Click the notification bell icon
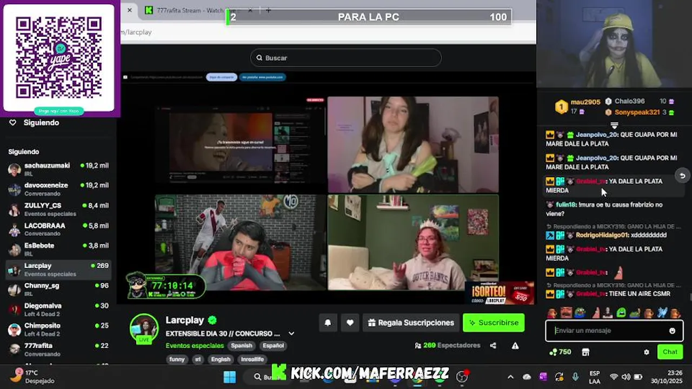 [x=328, y=323]
